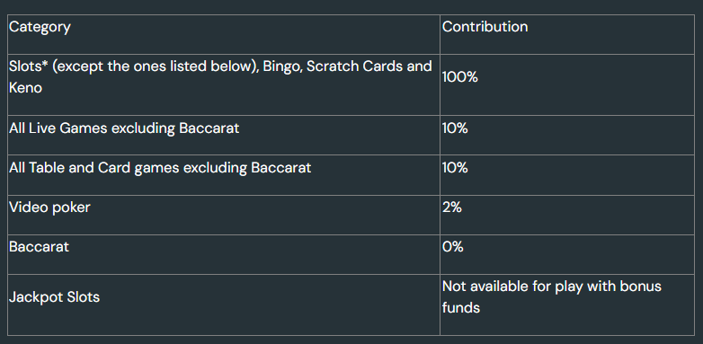The height and width of the screenshot is (344, 703).
Task: Select the All Table and Card games cell
Action: (224, 175)
